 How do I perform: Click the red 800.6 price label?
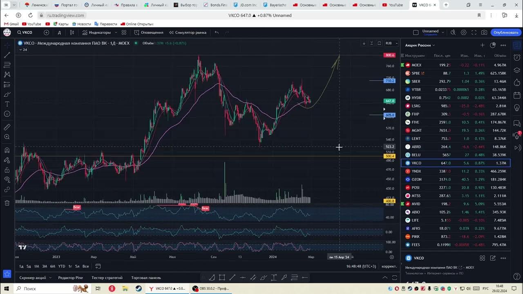coord(389,55)
